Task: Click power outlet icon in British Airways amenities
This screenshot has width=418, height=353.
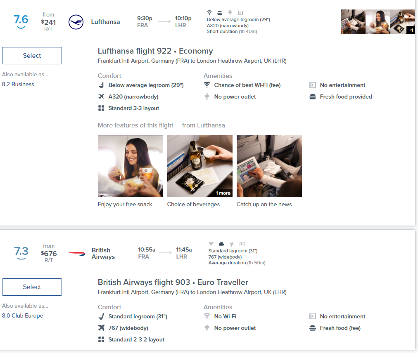Action: (207, 328)
